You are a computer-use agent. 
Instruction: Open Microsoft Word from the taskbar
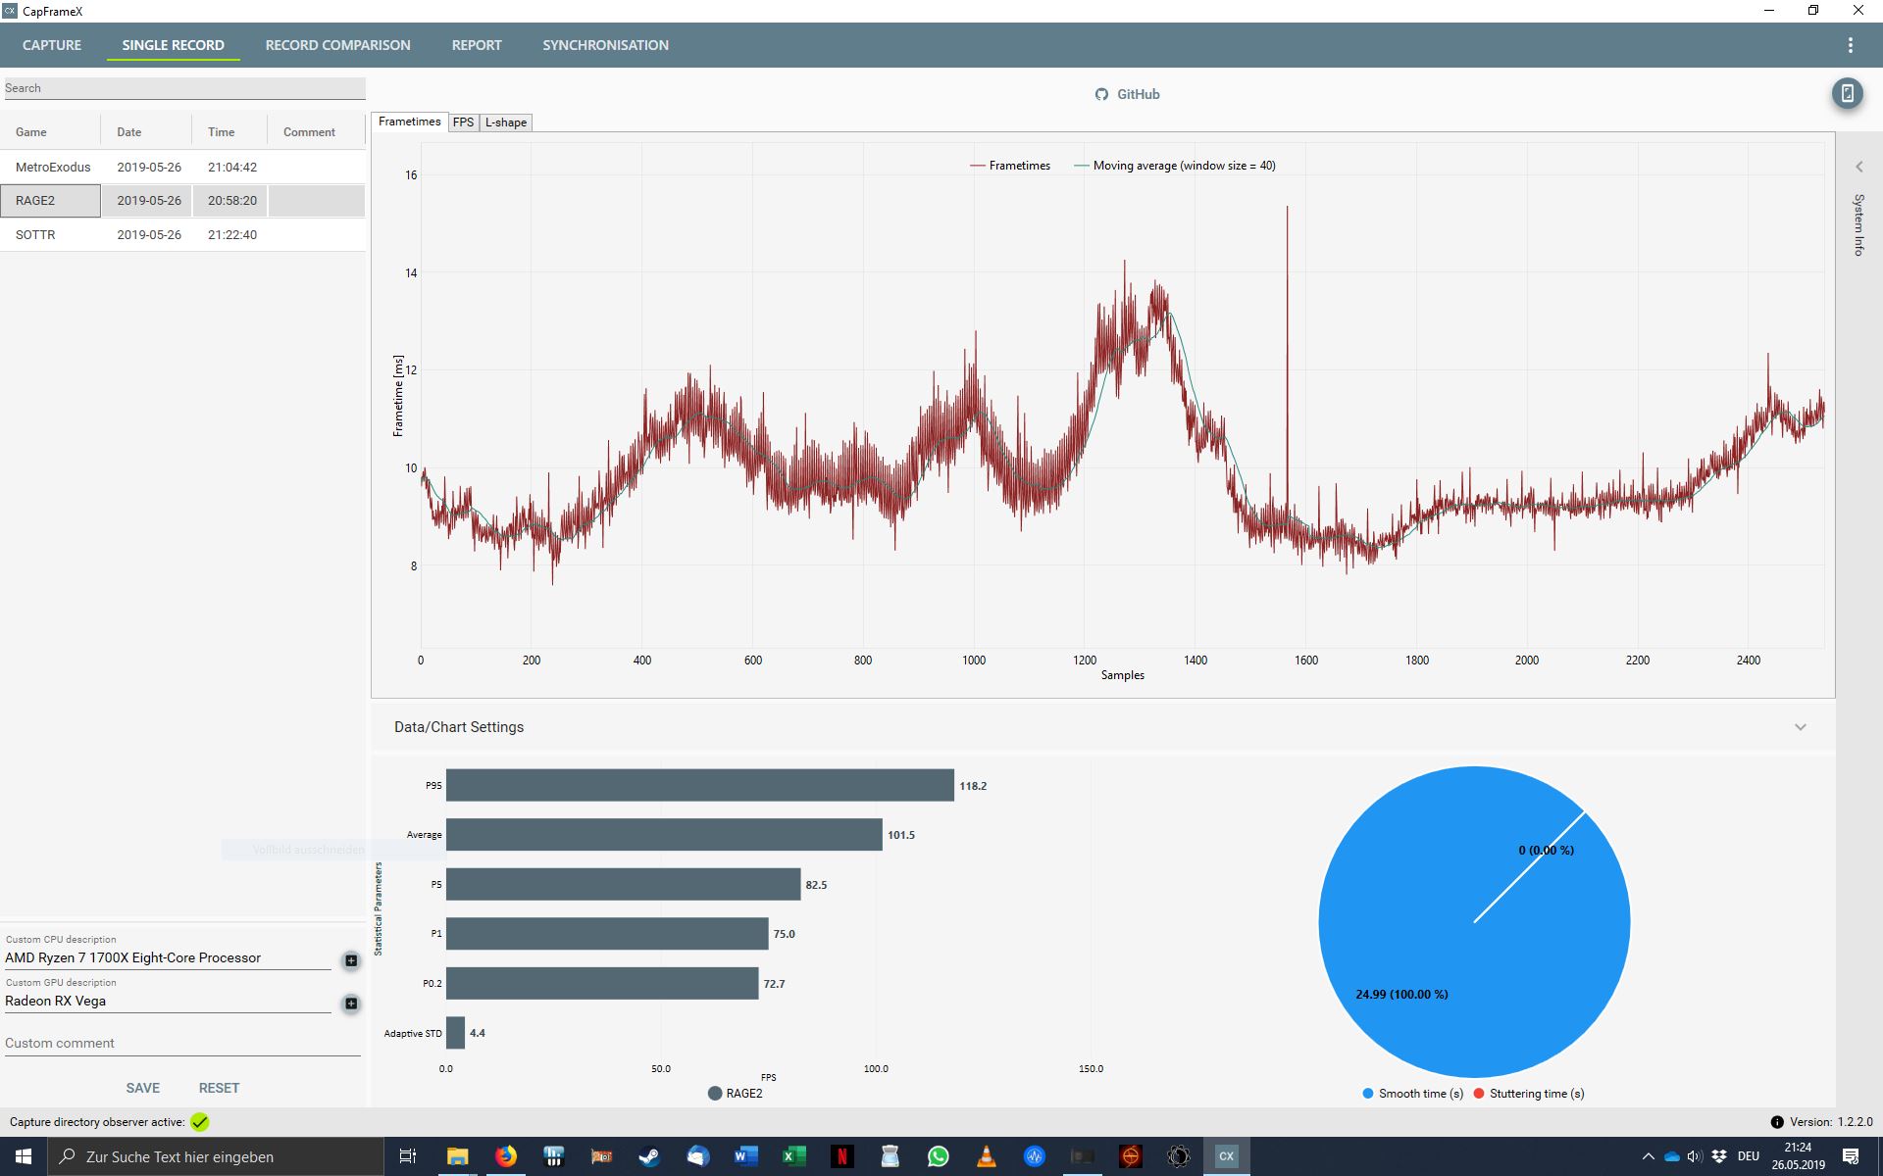pyautogui.click(x=745, y=1156)
